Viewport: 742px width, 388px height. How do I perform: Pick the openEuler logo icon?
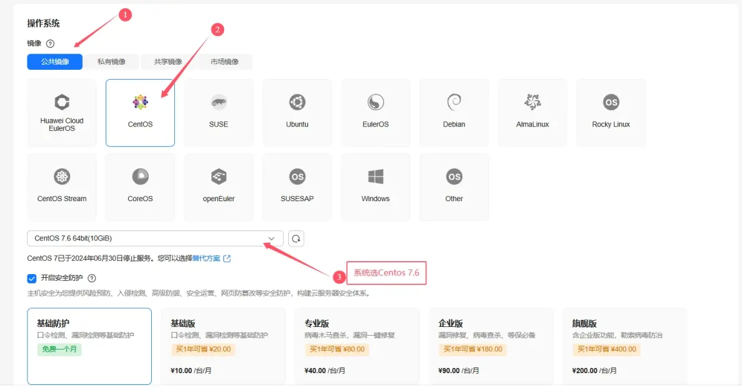[218, 176]
